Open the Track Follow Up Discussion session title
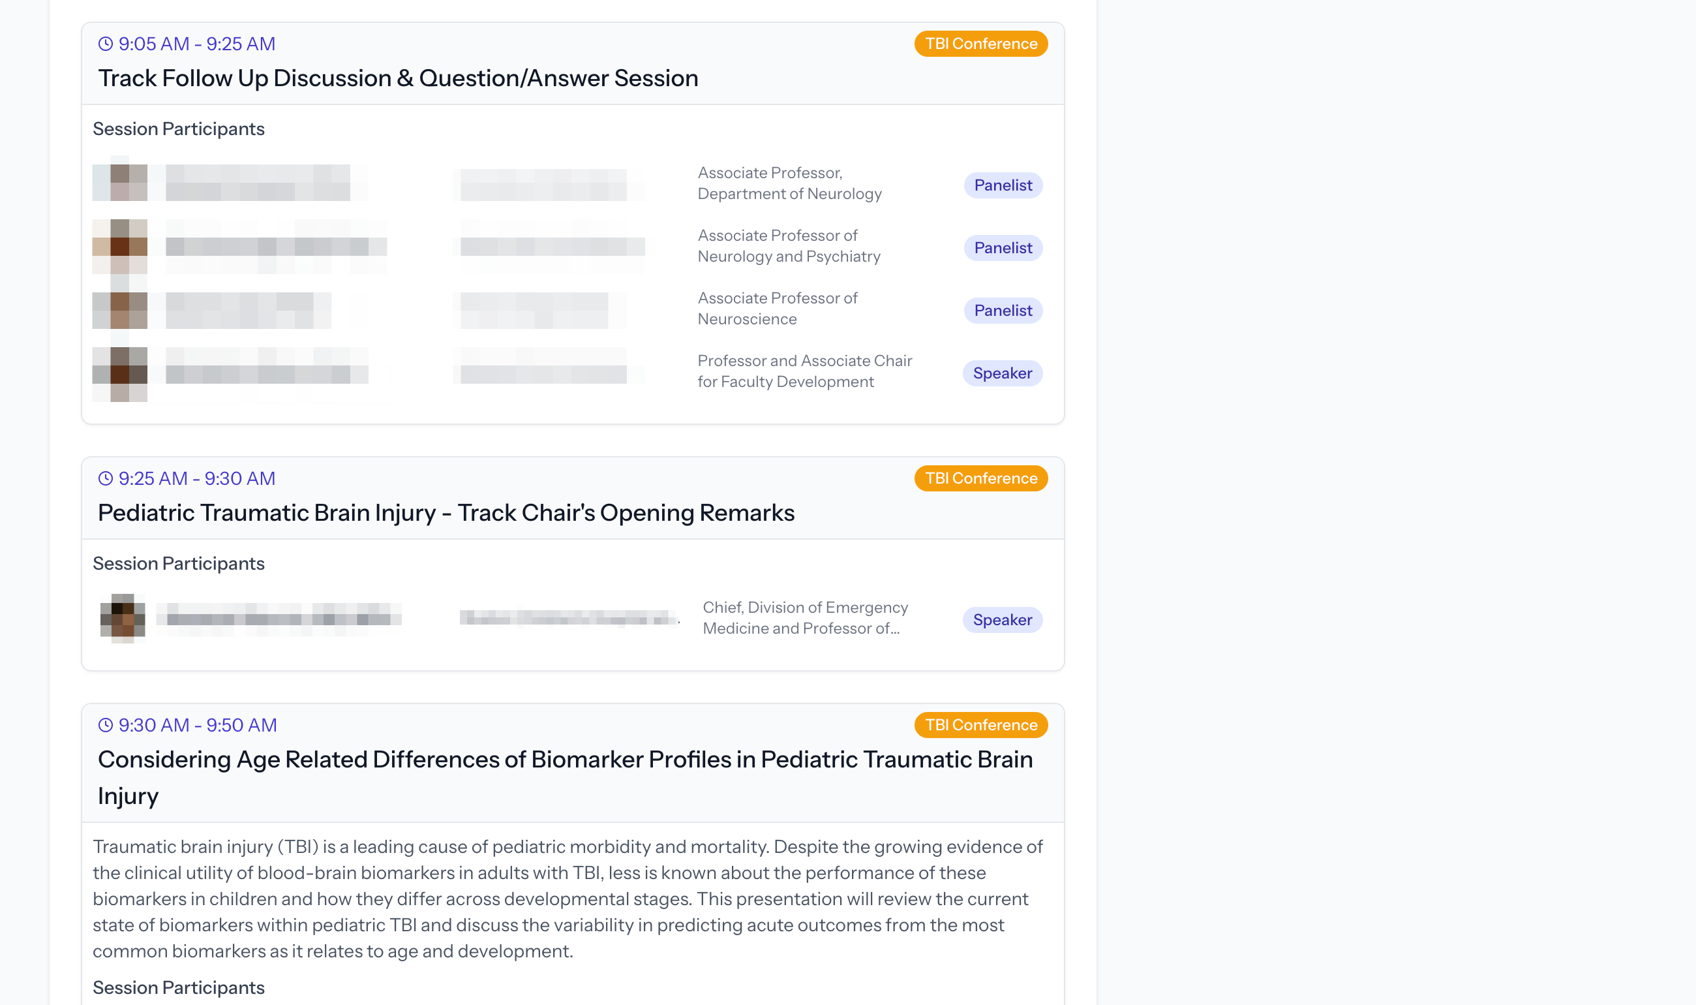The height and width of the screenshot is (1005, 1696). point(398,78)
